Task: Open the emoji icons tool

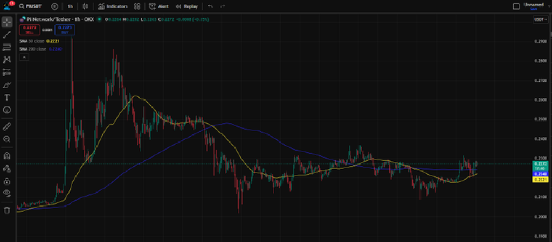Action: click(x=7, y=110)
